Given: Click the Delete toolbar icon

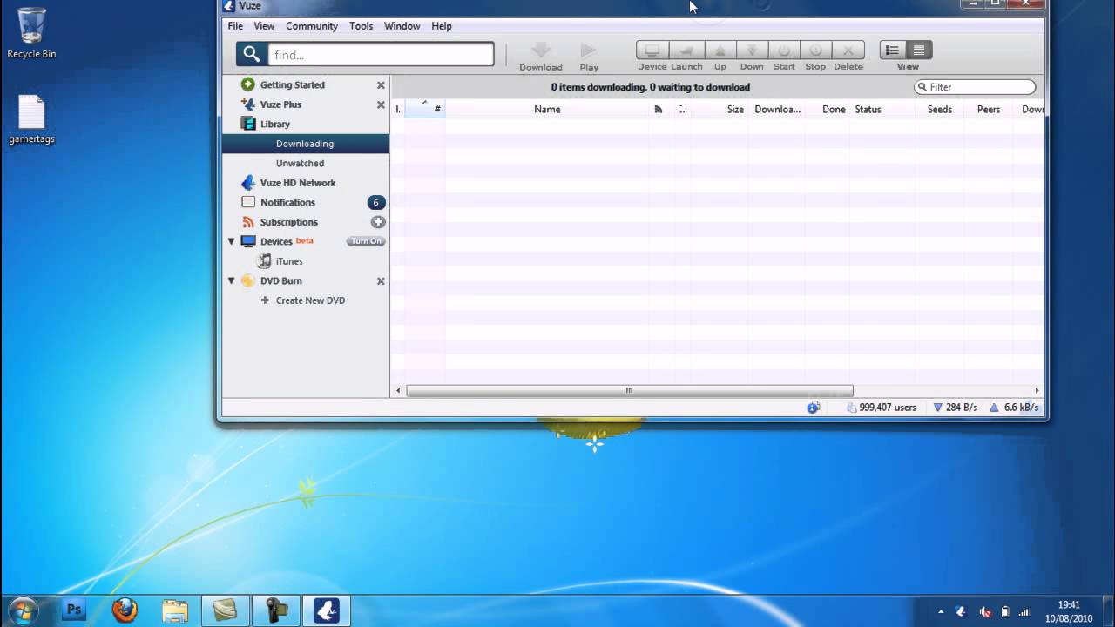Looking at the screenshot, I should (848, 51).
